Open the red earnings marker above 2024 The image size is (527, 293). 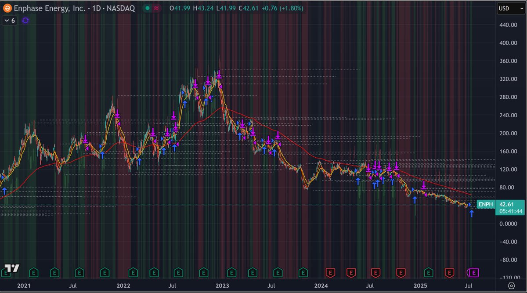tap(330, 273)
